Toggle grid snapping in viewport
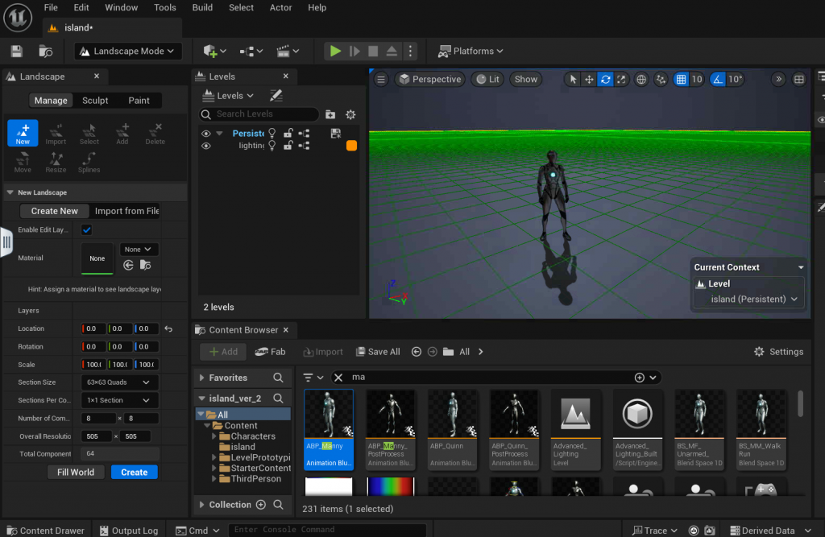The image size is (825, 537). click(681, 80)
